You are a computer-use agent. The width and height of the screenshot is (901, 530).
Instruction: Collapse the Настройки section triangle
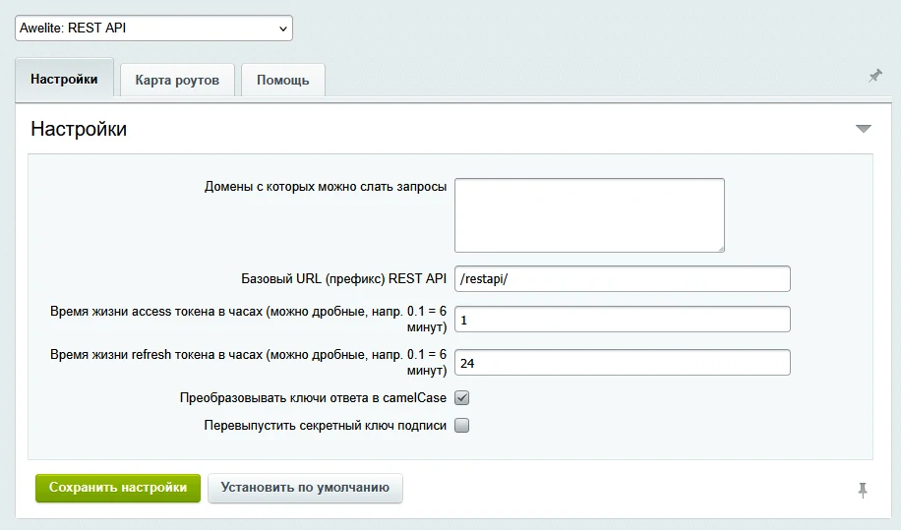pos(863,129)
